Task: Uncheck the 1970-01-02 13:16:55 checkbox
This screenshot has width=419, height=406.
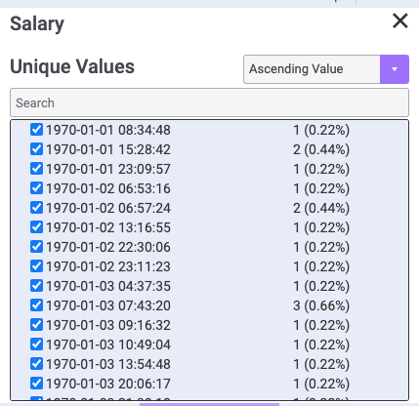Action: [36, 226]
